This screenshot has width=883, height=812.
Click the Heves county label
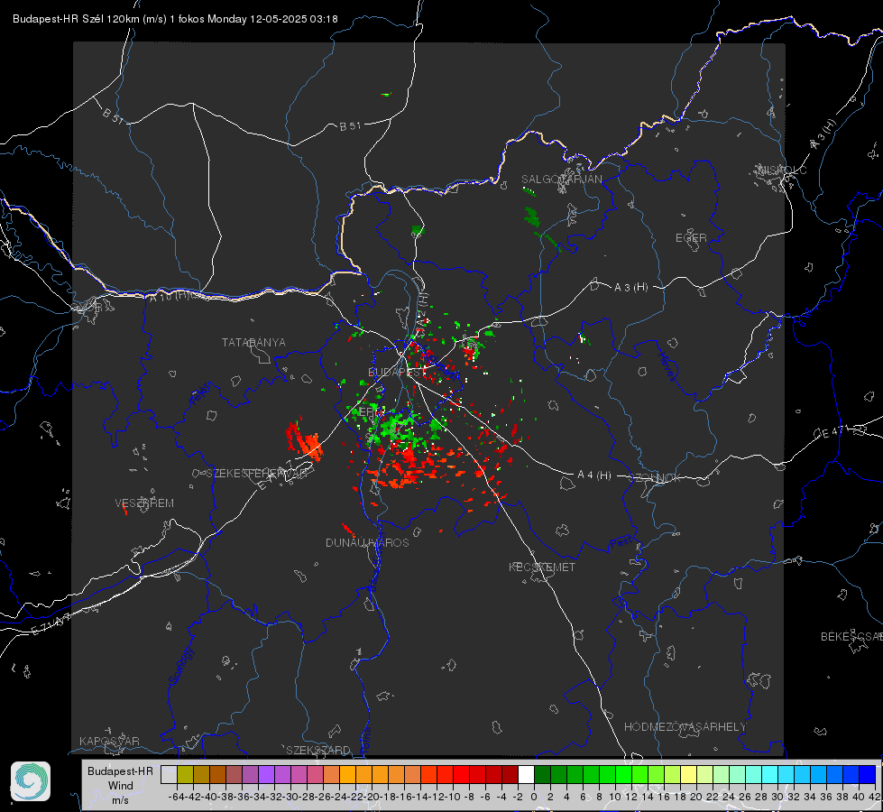click(667, 366)
